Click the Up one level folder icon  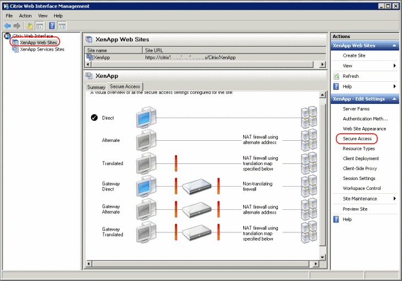(x=30, y=25)
